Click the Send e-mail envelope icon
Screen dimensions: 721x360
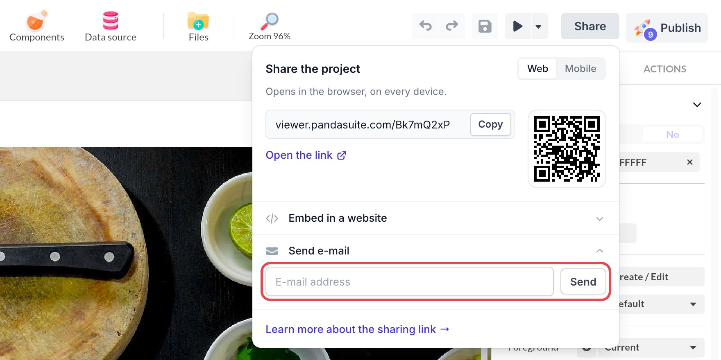click(x=272, y=251)
